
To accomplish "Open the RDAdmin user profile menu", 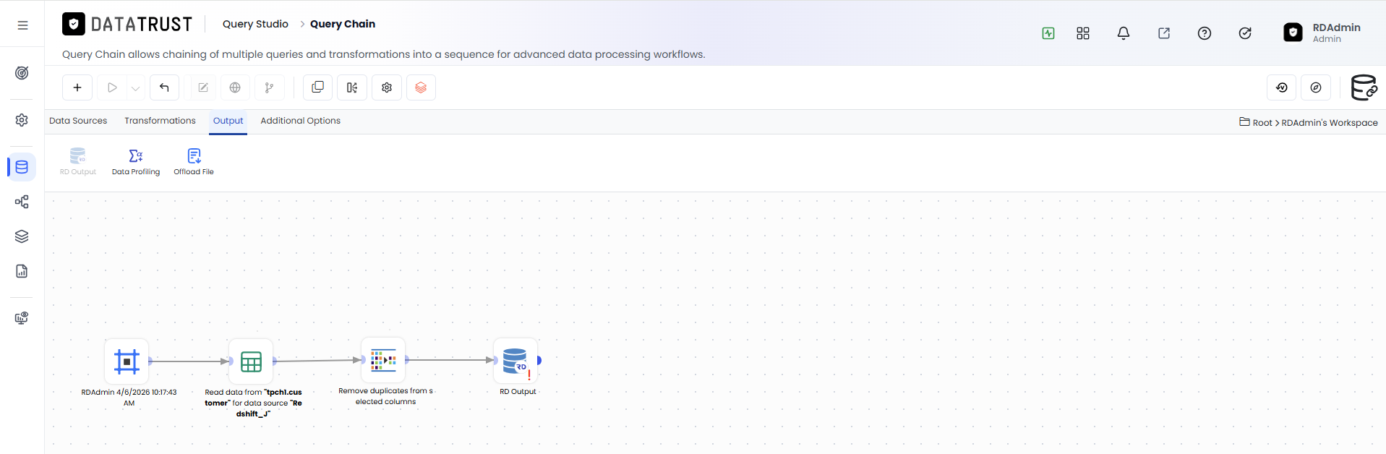I will [1322, 33].
